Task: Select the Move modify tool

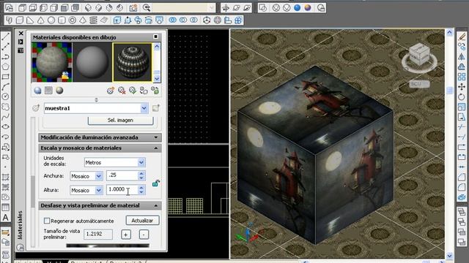Action: [462, 87]
